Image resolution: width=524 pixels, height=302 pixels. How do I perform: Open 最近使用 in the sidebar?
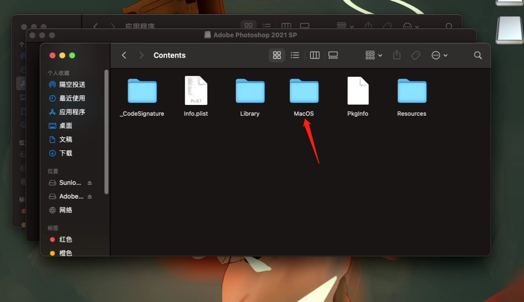pos(67,98)
